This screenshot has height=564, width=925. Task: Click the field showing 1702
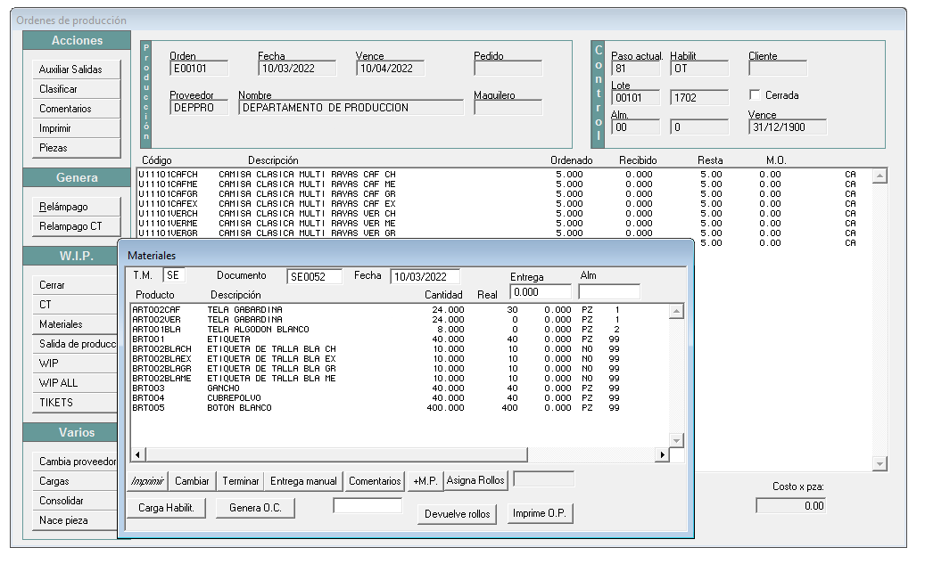(699, 98)
